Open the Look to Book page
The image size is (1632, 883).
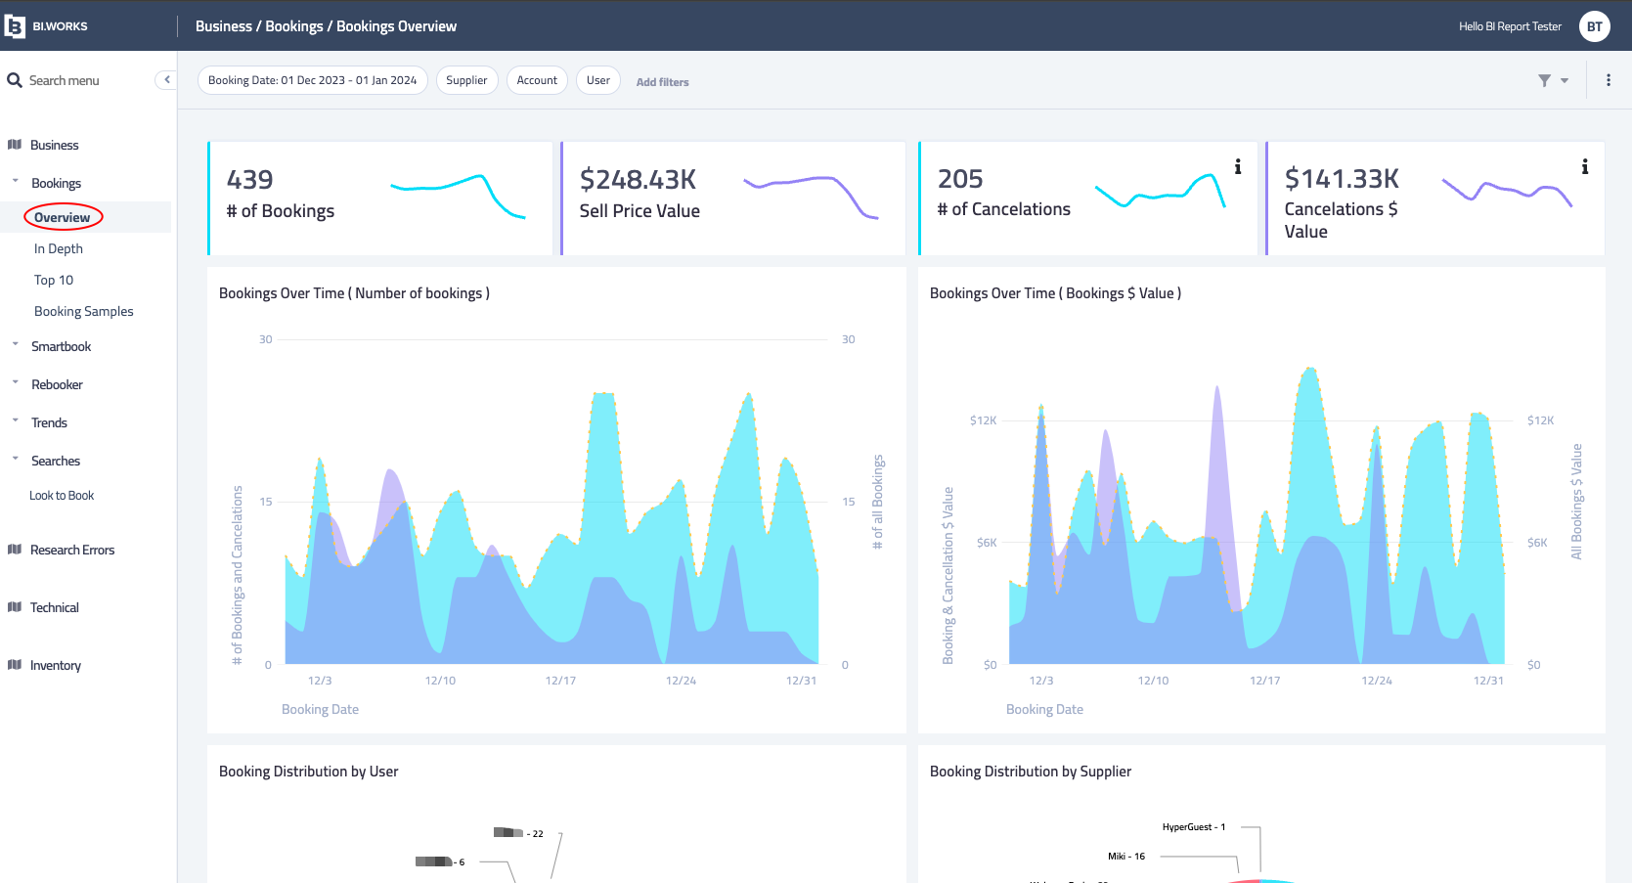(62, 496)
